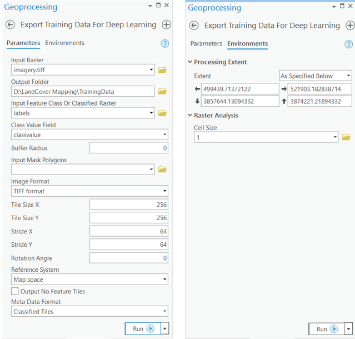The height and width of the screenshot is (339, 355).
Task: Browse folder icon for Output Folder
Action: coord(162,91)
